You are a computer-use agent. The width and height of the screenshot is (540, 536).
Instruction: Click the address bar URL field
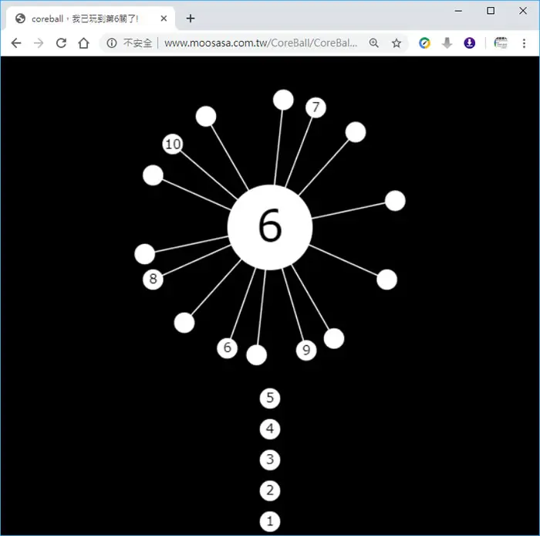261,43
